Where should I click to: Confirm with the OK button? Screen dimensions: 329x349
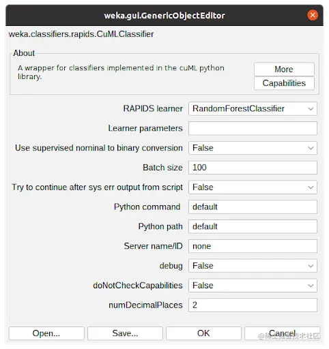click(x=203, y=333)
